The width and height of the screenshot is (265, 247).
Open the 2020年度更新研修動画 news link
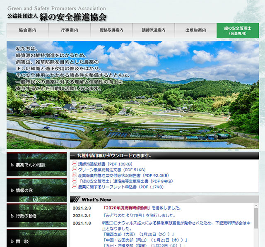(126, 208)
